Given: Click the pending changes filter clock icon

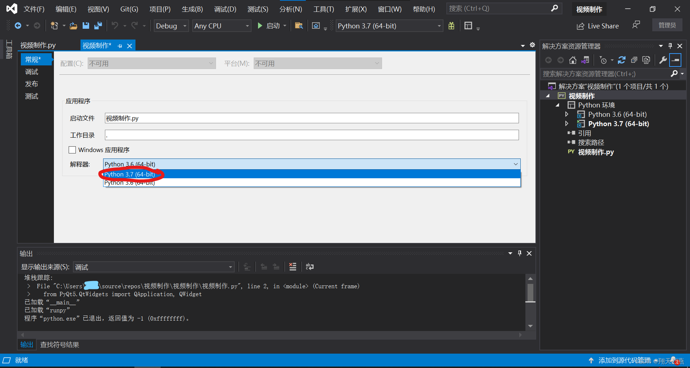Looking at the screenshot, I should click(x=603, y=60).
